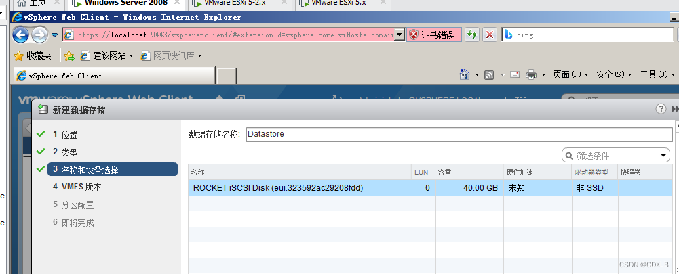Select the ROCKET iSCSI Disk row
The height and width of the screenshot is (274, 679).
(431, 188)
